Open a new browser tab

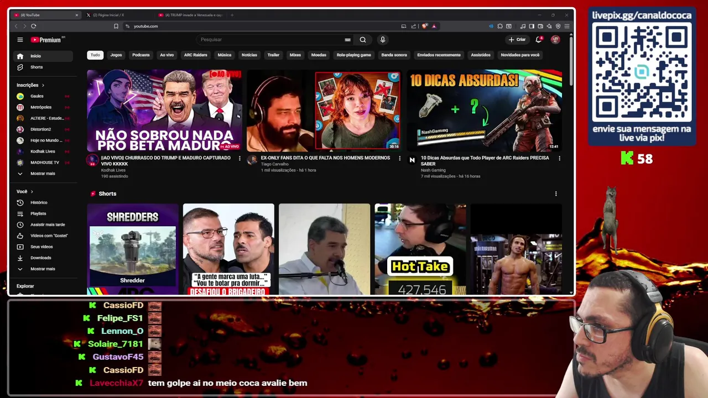tap(232, 15)
